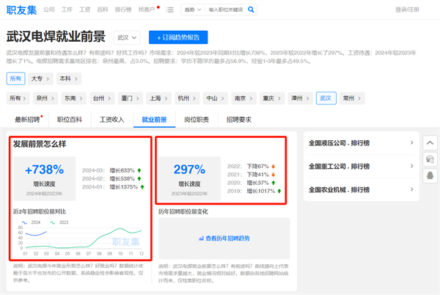Open the 趋势 search type dropdown
440x295 pixels.
(x=193, y=10)
